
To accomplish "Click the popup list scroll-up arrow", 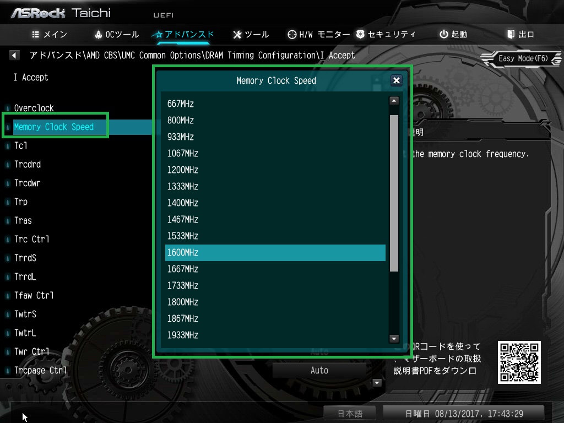I will tap(394, 101).
